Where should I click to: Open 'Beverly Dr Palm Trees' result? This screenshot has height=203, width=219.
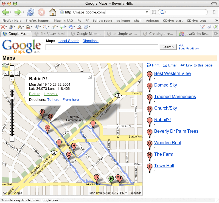pyautogui.click(x=176, y=131)
